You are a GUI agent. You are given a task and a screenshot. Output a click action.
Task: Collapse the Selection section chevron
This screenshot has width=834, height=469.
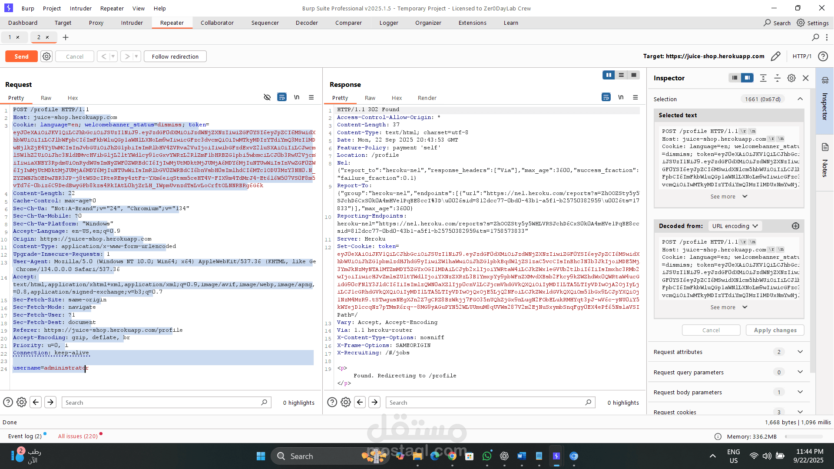(x=800, y=99)
